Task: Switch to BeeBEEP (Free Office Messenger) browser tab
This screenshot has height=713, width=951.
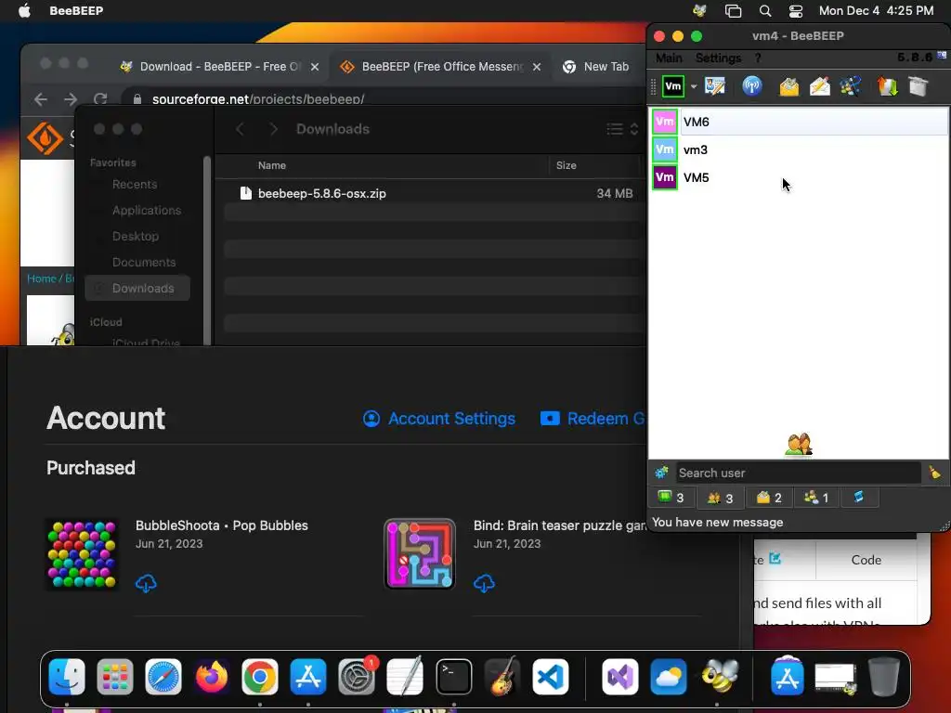Action: tap(441, 67)
